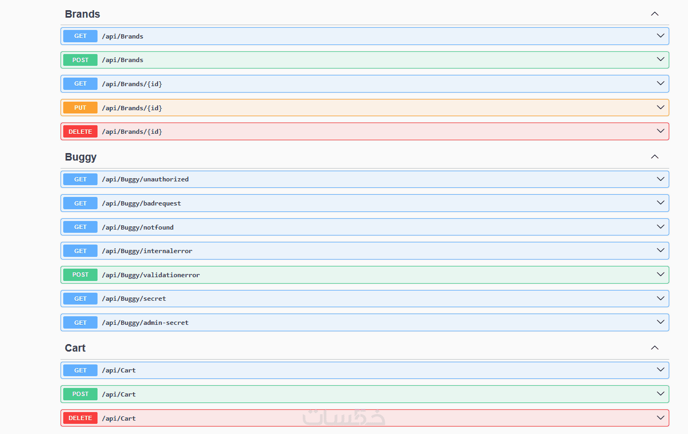Expand arrow on /api/Buggy/internalerror row
The width and height of the screenshot is (688, 434).
[x=661, y=250]
